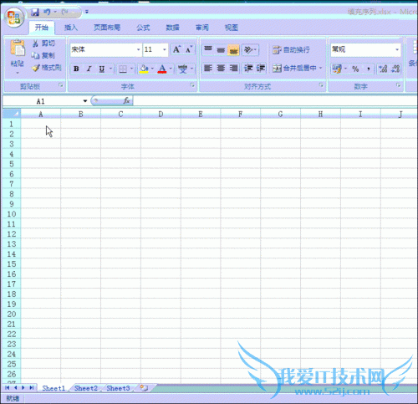Apply red font color

pos(162,69)
